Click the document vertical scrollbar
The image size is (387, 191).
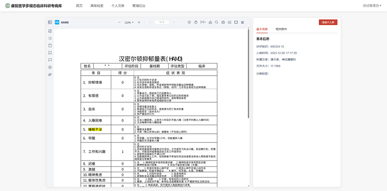pyautogui.click(x=248, y=73)
